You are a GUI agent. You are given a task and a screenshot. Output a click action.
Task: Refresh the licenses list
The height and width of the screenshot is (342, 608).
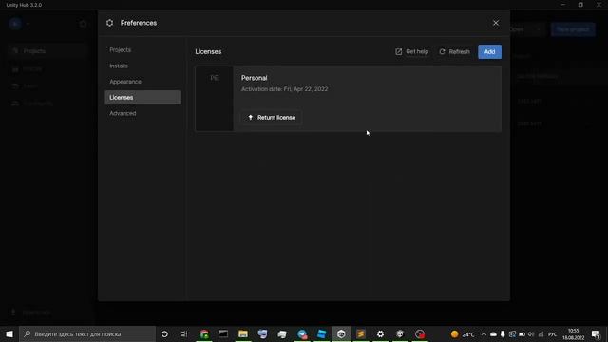click(454, 51)
